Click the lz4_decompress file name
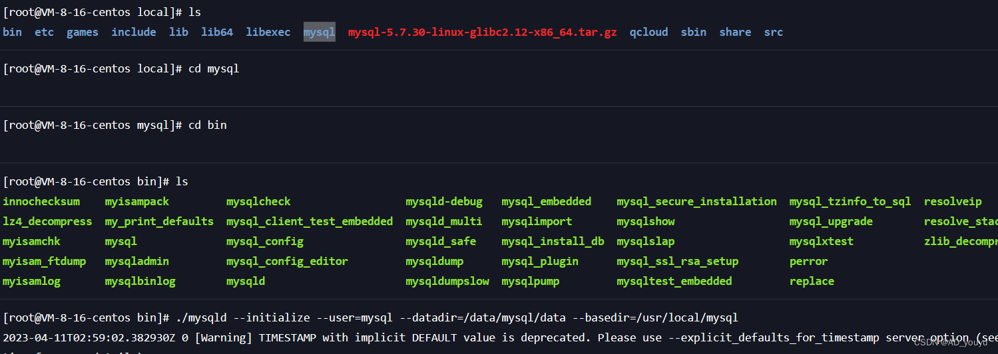The image size is (998, 354). [x=48, y=221]
